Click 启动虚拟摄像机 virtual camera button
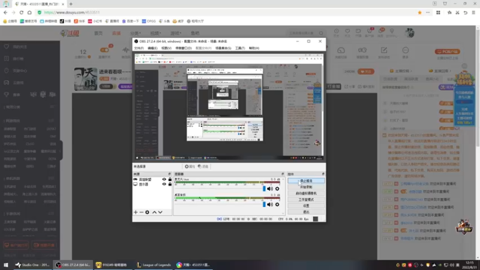The width and height of the screenshot is (480, 270). [x=306, y=193]
